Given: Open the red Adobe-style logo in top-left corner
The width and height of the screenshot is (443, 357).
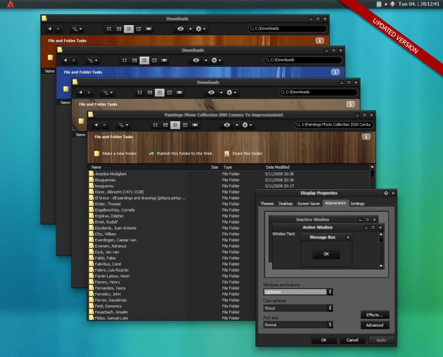Looking at the screenshot, I should pos(10,4).
